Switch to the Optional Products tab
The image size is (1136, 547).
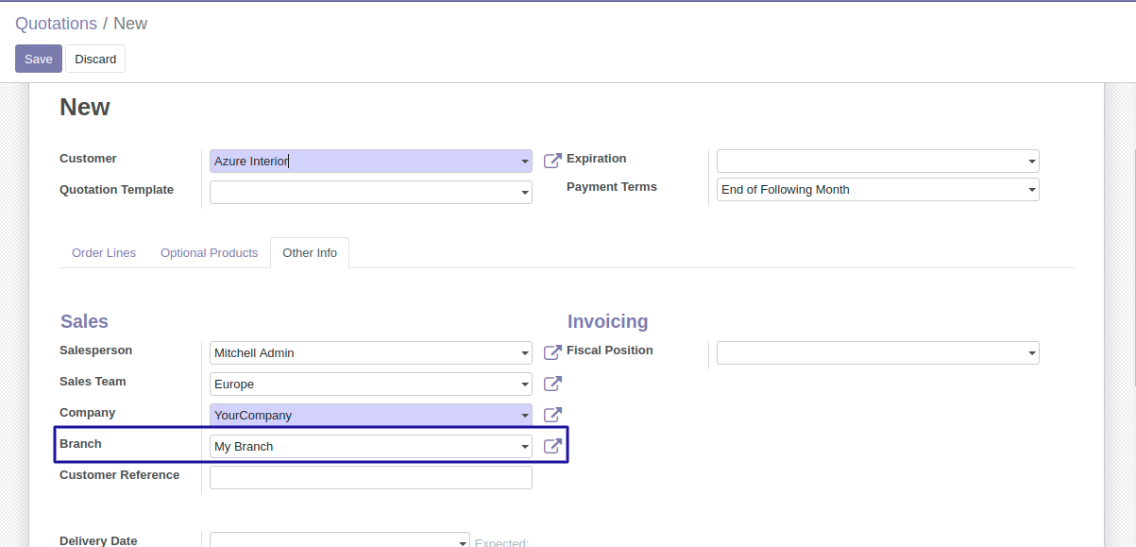209,253
